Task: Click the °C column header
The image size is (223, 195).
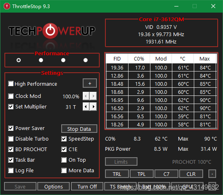Action: coord(183,59)
